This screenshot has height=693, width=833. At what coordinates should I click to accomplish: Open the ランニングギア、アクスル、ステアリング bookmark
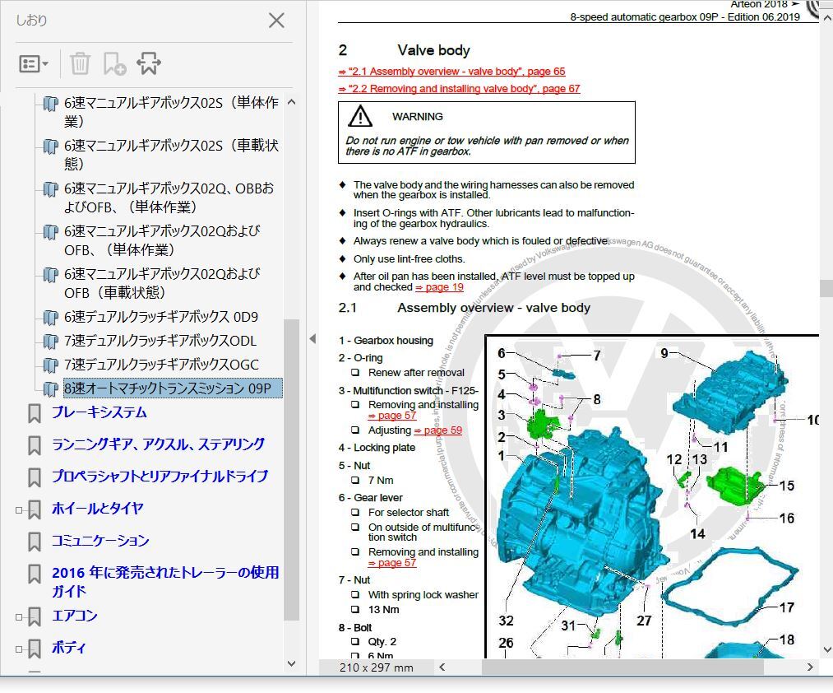(x=158, y=444)
